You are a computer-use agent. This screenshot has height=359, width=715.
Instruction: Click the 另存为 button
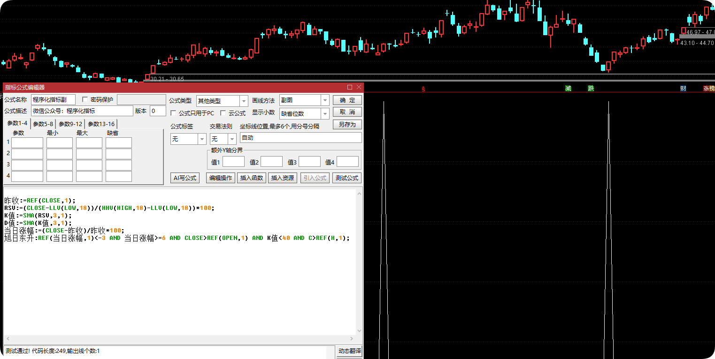347,125
